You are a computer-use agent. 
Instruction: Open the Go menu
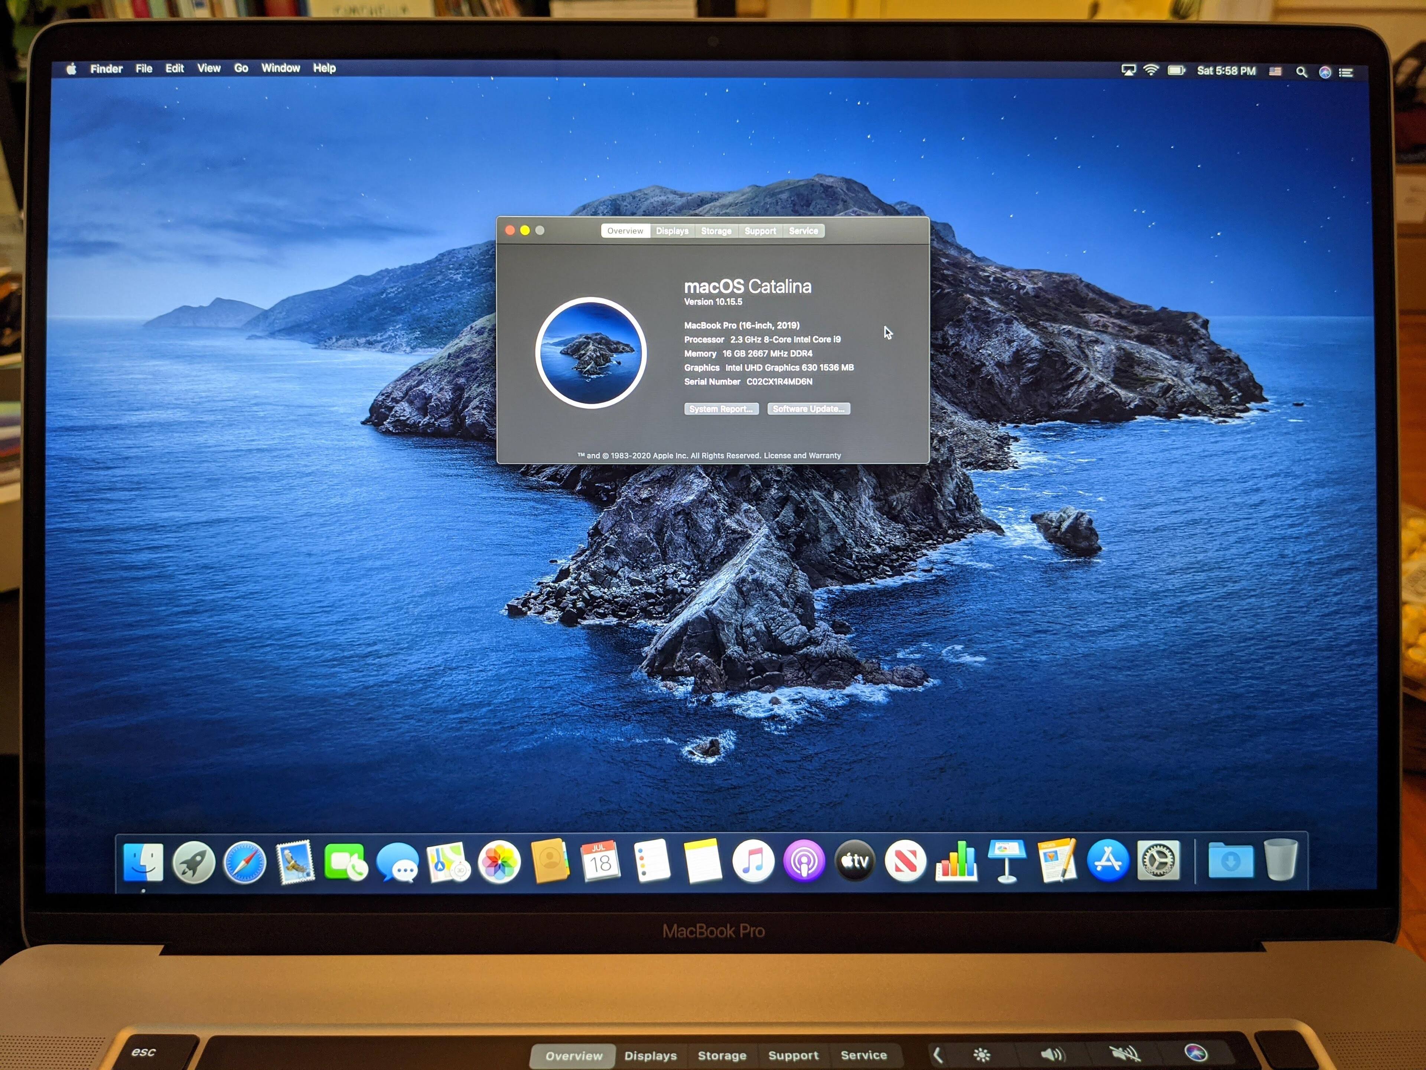[241, 68]
